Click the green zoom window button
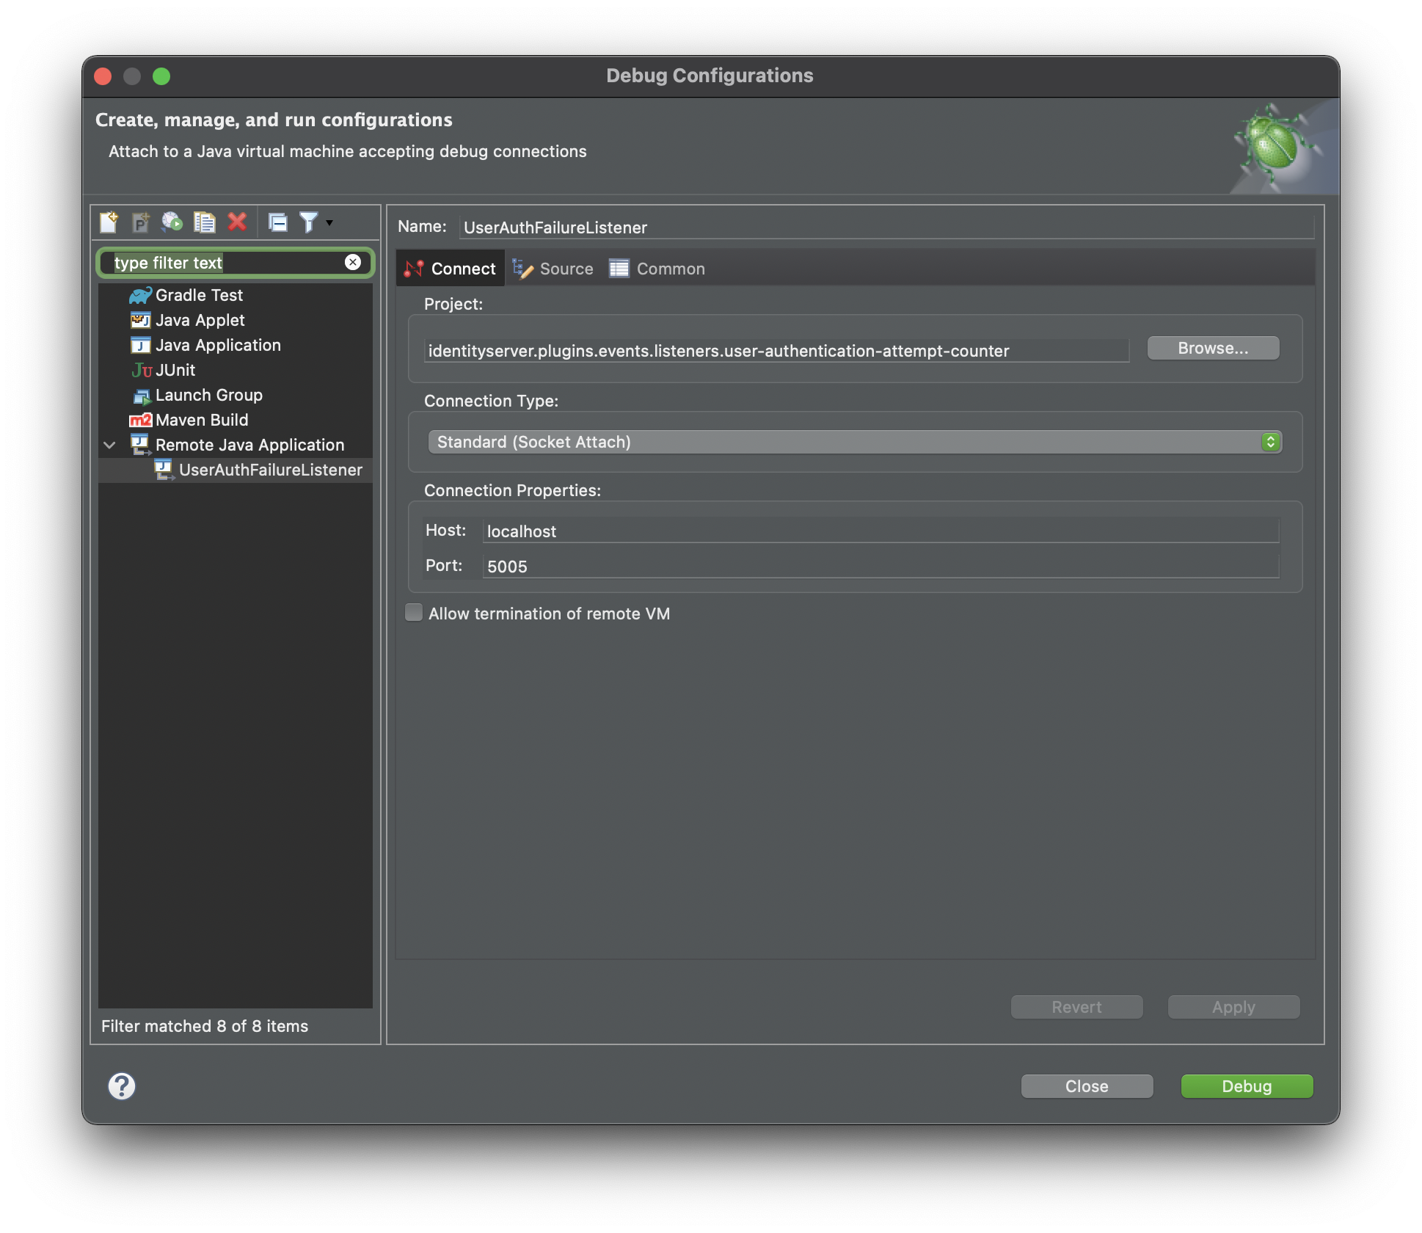Image resolution: width=1422 pixels, height=1233 pixels. pyautogui.click(x=161, y=76)
